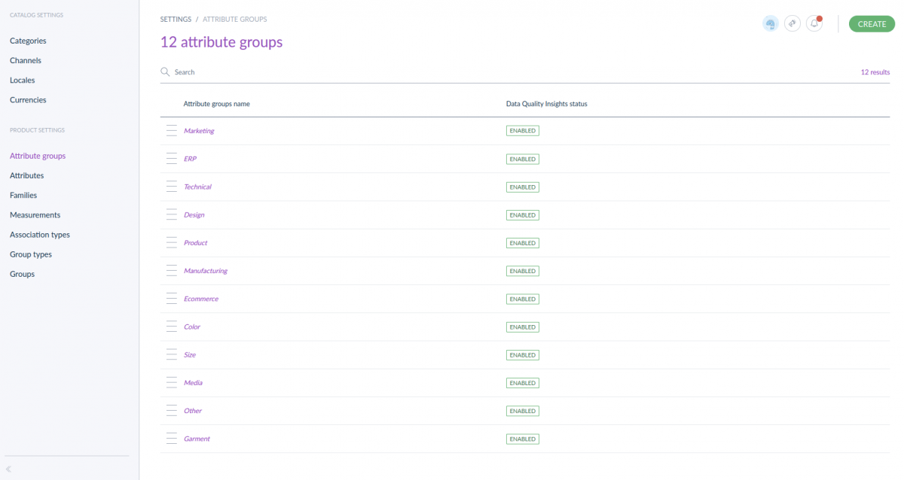The image size is (904, 480).
Task: Open Channels settings
Action: pyautogui.click(x=26, y=60)
